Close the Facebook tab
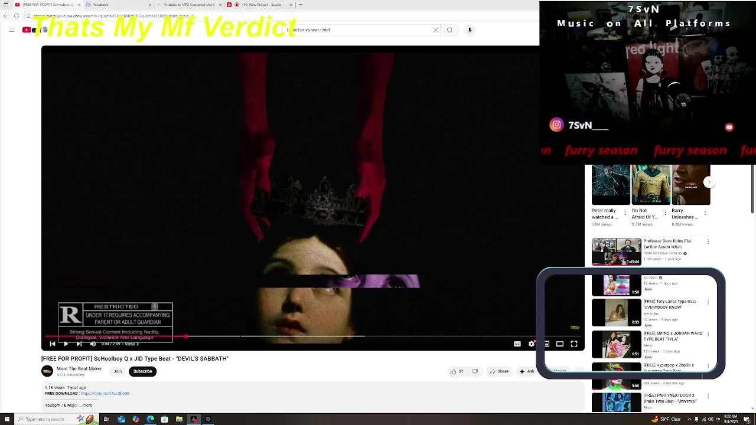 (x=150, y=5)
